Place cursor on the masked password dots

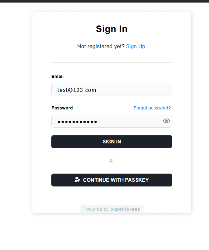77,122
